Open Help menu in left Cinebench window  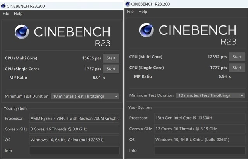tap(18, 14)
